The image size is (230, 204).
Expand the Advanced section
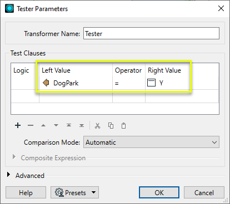[8, 175]
